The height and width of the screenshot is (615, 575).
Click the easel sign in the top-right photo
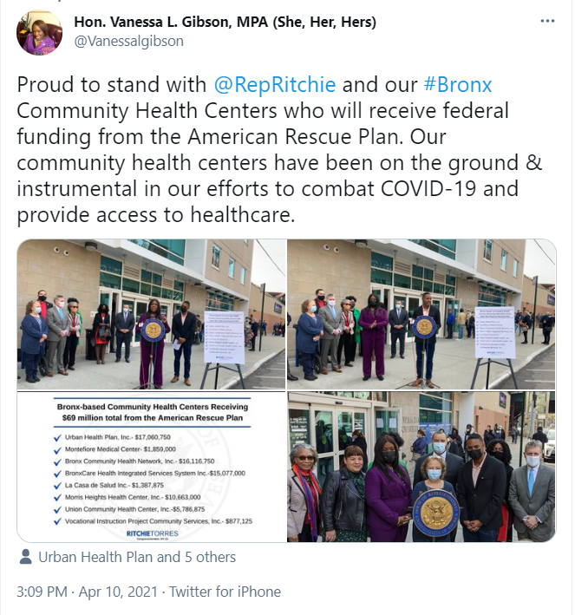pyautogui.click(x=494, y=332)
